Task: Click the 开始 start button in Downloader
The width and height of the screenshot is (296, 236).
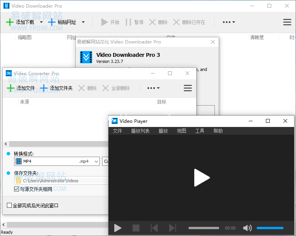Action: (110, 22)
